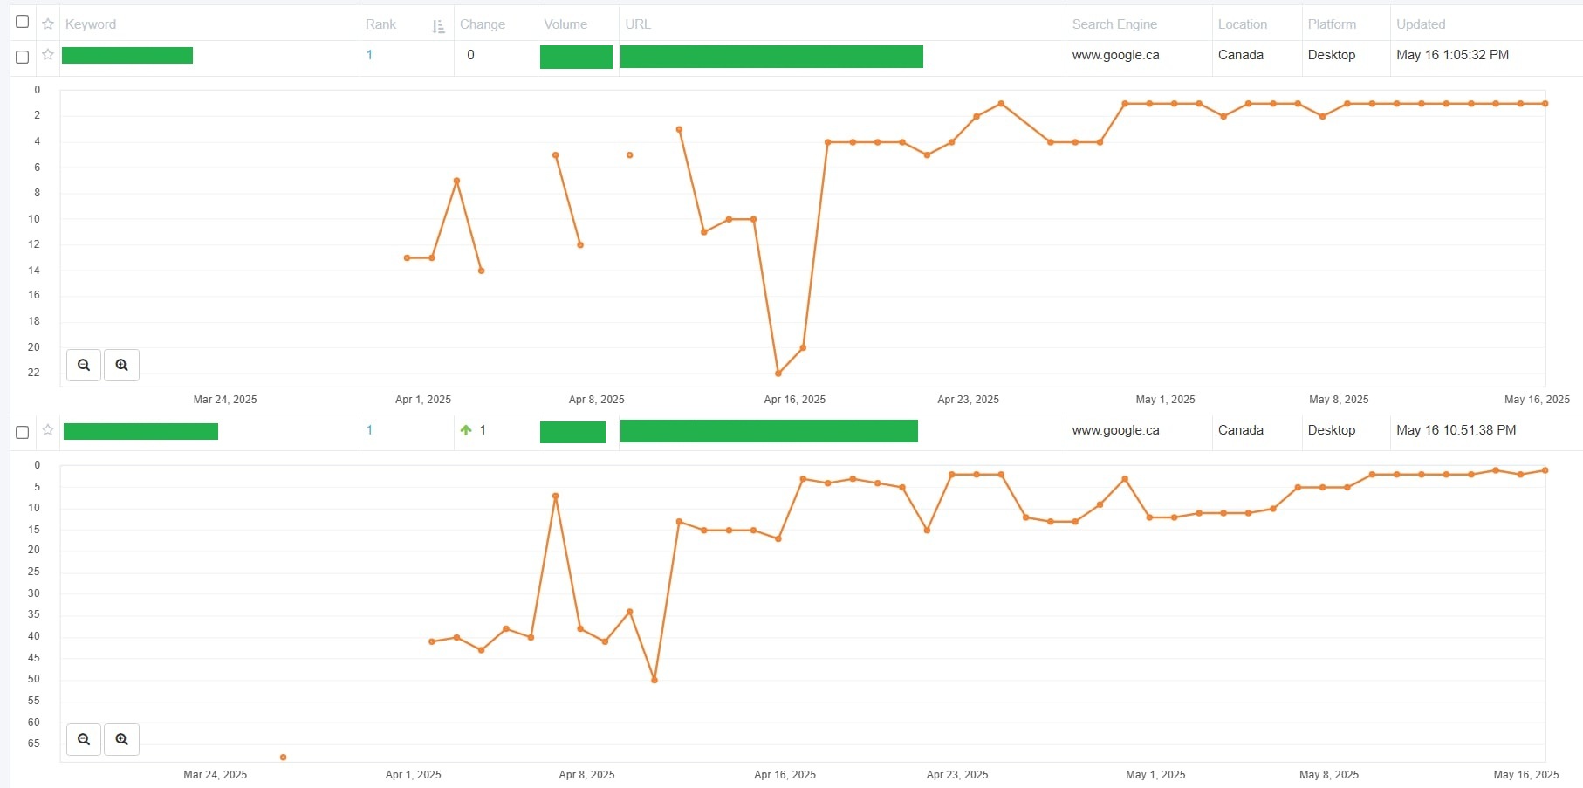Zoom out on the first keyword rank chart
The height and width of the screenshot is (788, 1583).
click(84, 365)
